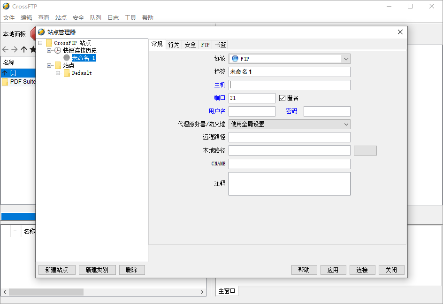This screenshot has height=304, width=443.
Task: Switch to the 行为 tab
Action: click(174, 45)
